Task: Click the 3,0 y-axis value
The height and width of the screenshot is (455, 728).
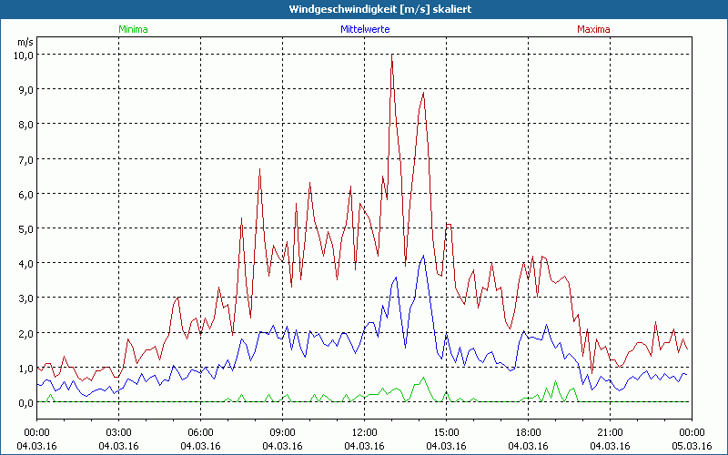Action: tap(26, 298)
